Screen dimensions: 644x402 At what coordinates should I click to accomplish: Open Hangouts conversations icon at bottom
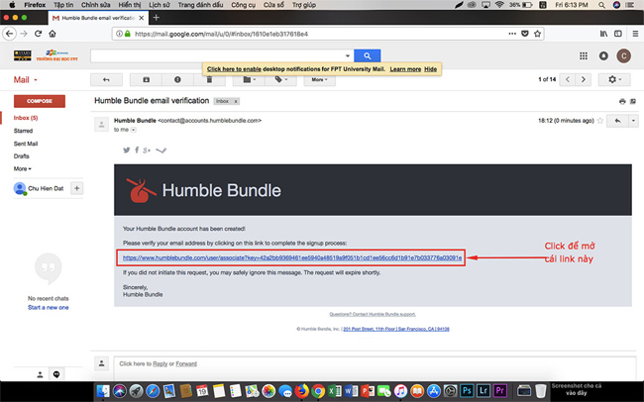(x=56, y=374)
